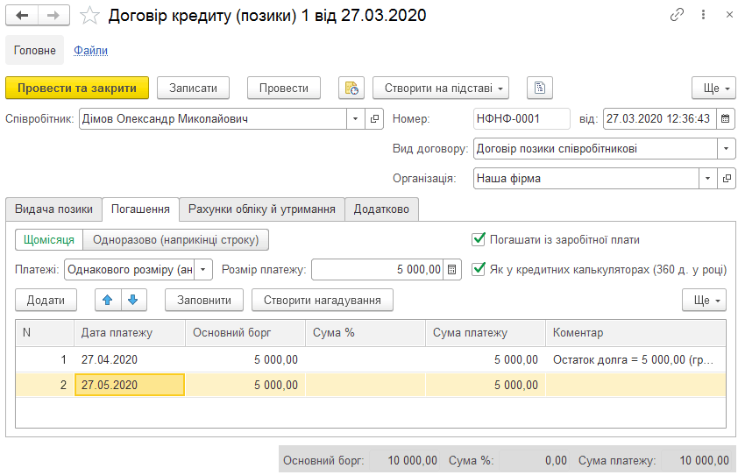Go back with the left arrow button
738x475 pixels.
pos(22,15)
